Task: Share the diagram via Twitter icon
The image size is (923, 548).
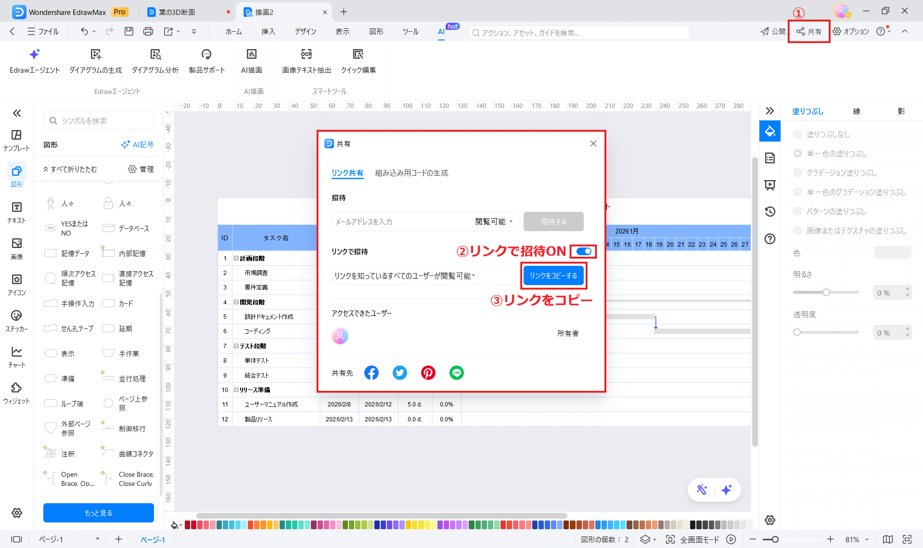Action: click(x=399, y=372)
